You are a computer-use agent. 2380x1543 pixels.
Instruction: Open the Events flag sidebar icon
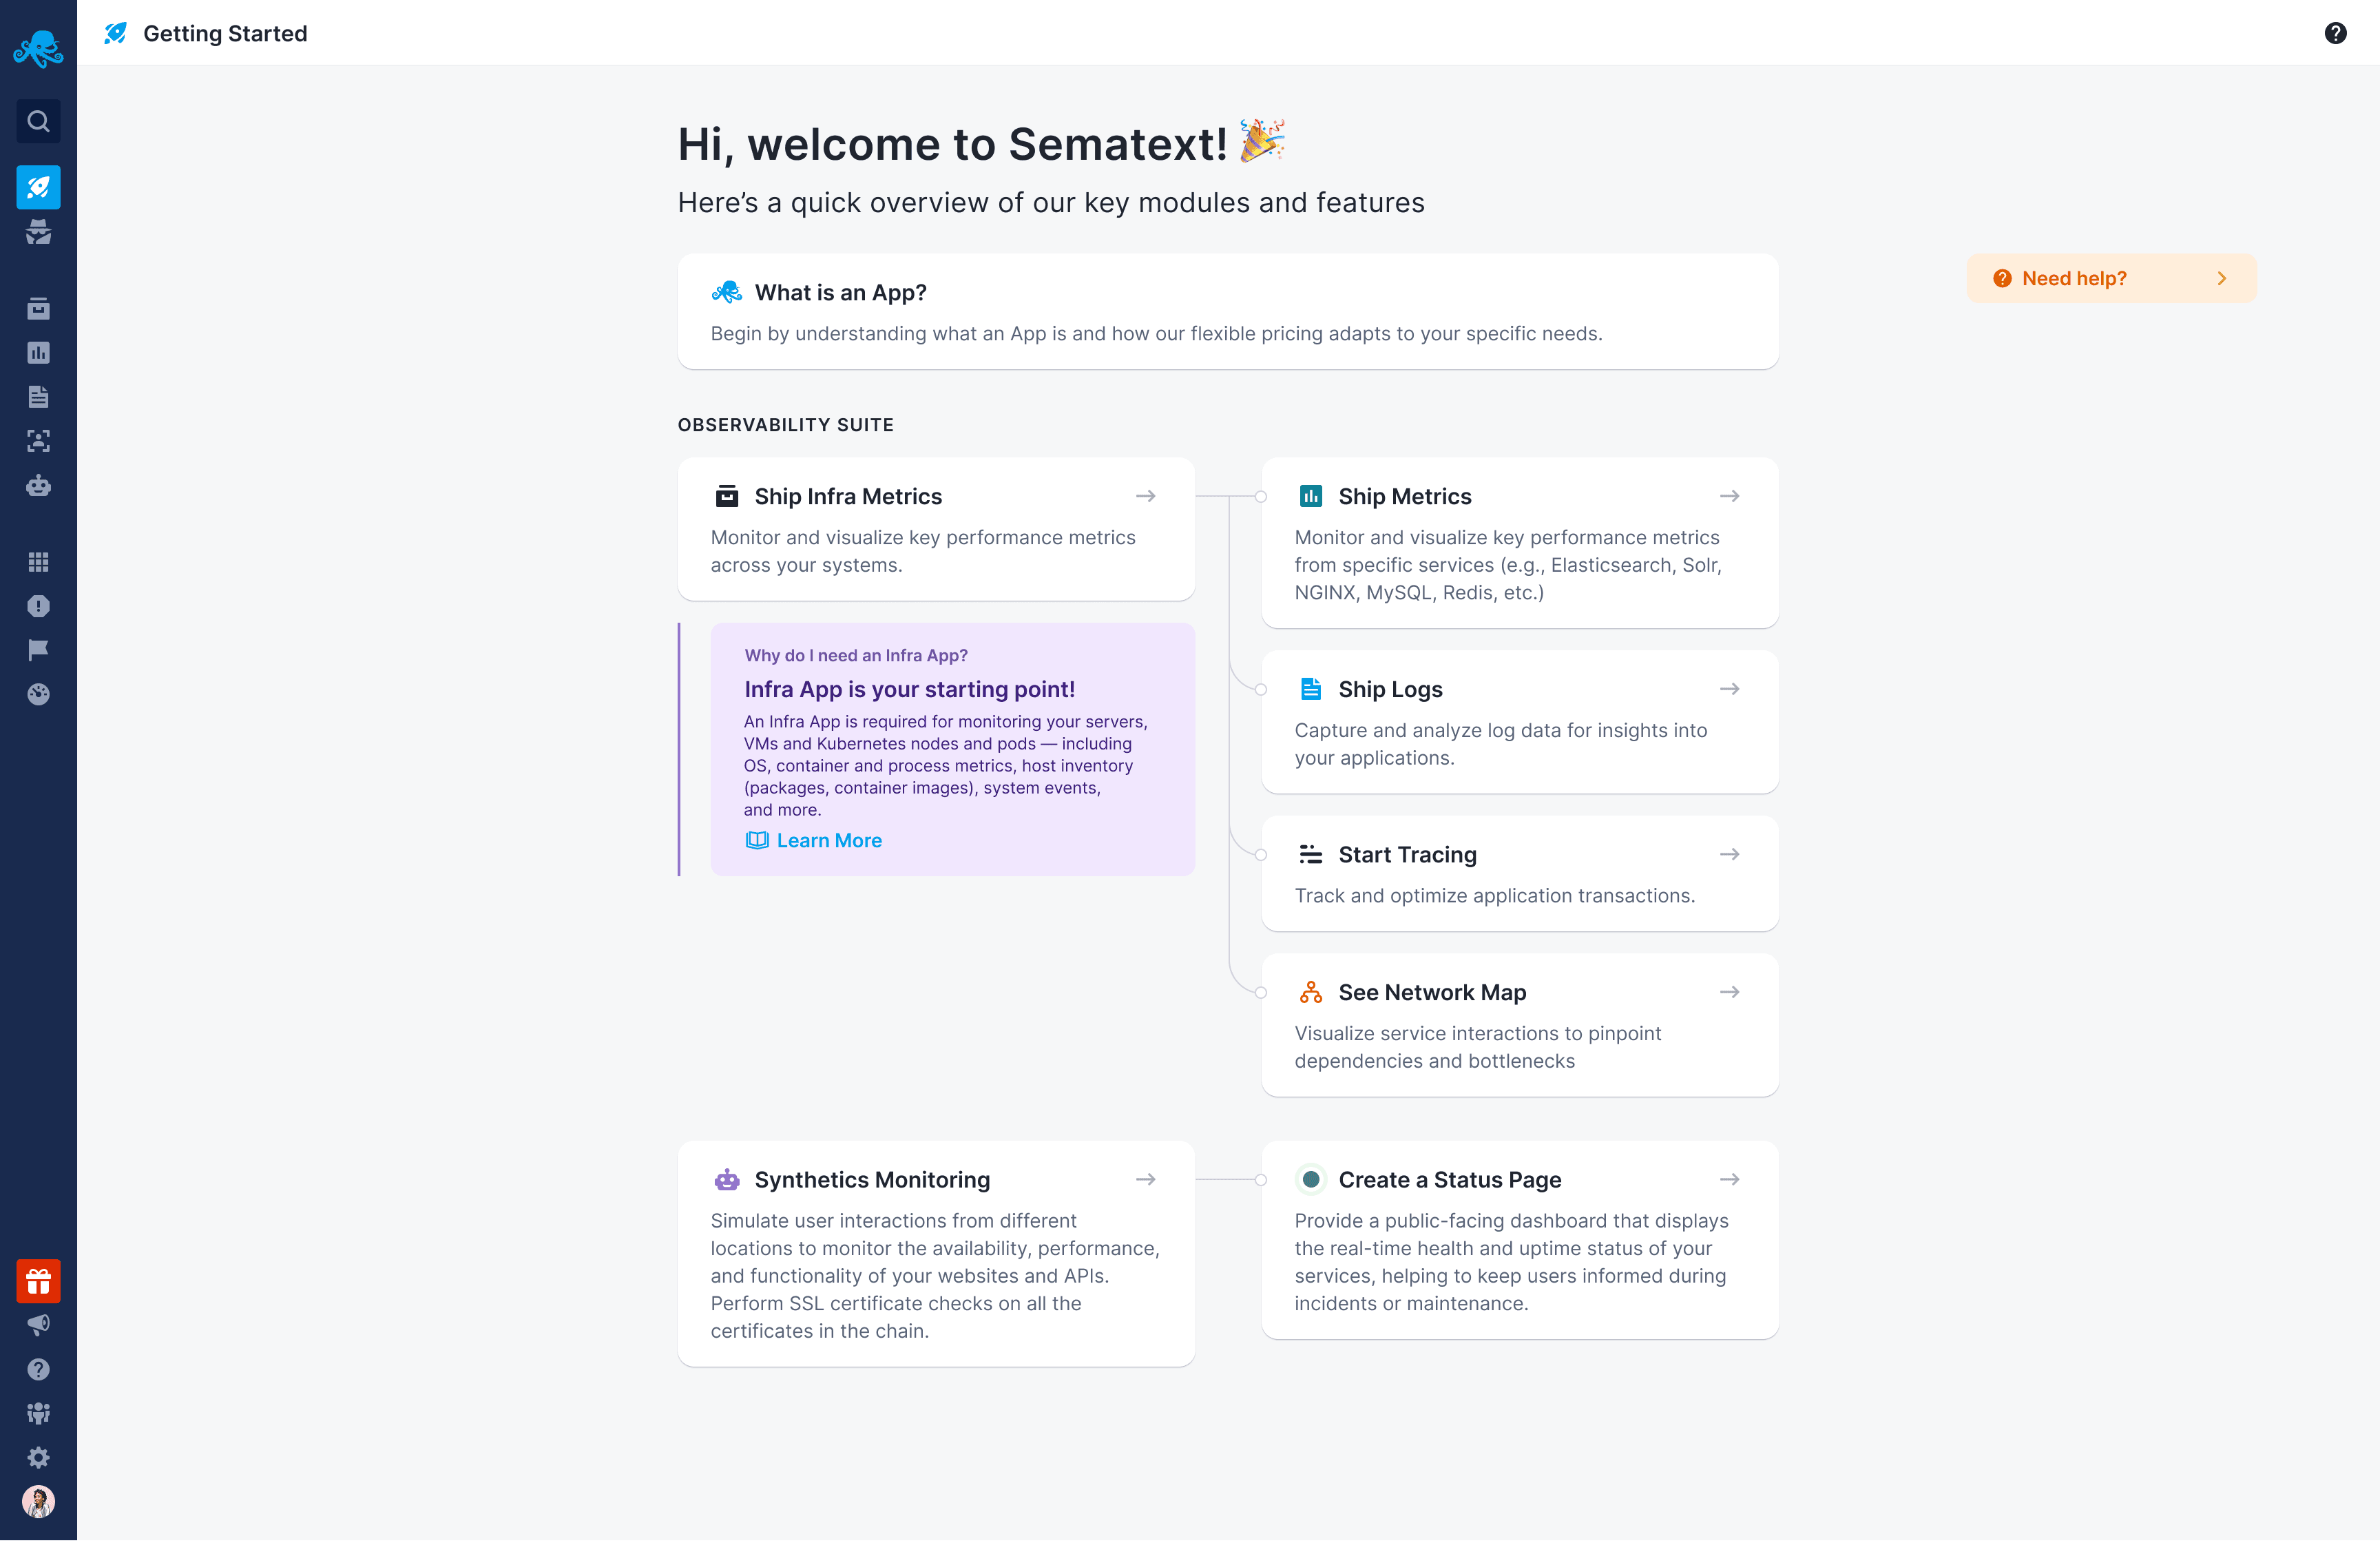pos(39,650)
